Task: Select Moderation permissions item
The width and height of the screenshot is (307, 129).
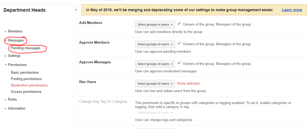Action: [x=29, y=85]
